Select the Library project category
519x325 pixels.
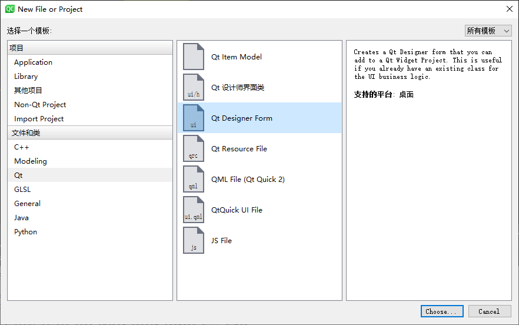[x=89, y=76]
